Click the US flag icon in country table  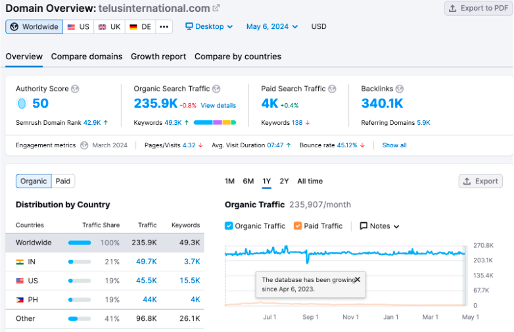coord(20,281)
